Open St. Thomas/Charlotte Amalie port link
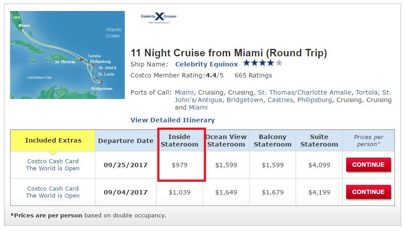The width and height of the screenshot is (405, 231). 304,92
